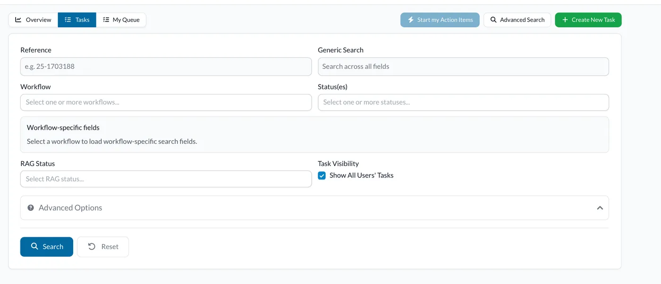Screen dimensions: 661x284
Task: Open the Workflow multi-select dropdown
Action: 166,102
